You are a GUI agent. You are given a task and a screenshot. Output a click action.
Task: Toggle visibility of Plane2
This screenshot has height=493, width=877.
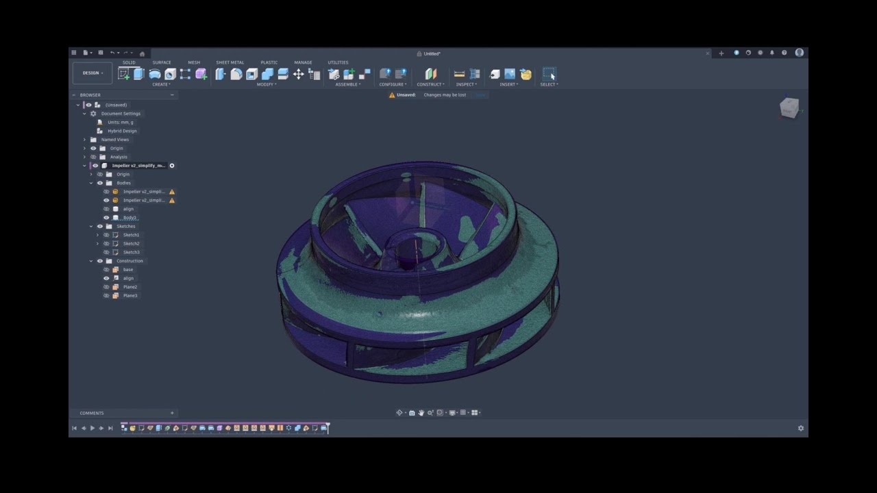pos(106,287)
